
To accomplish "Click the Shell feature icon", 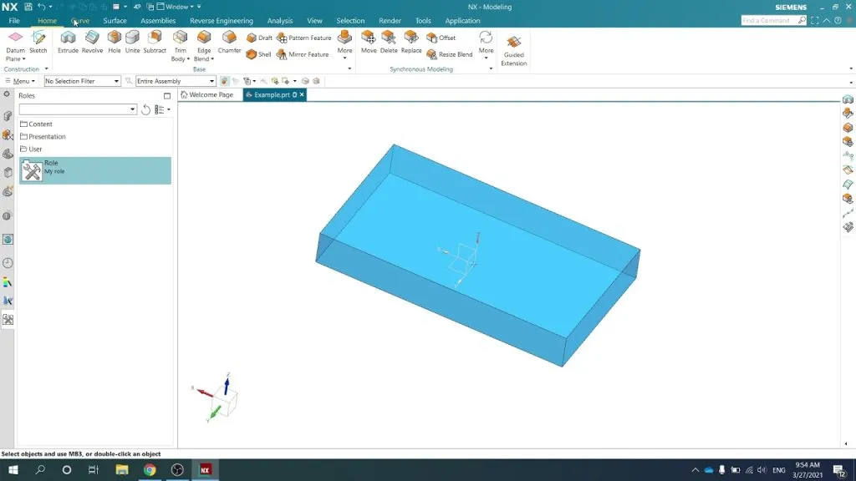I will click(258, 54).
